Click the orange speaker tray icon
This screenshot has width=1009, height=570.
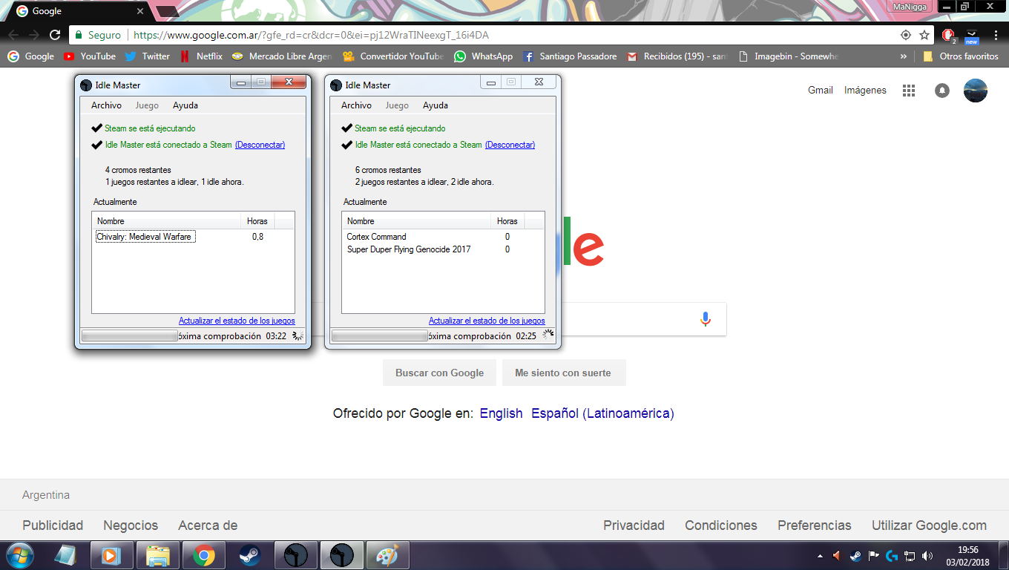pos(838,555)
